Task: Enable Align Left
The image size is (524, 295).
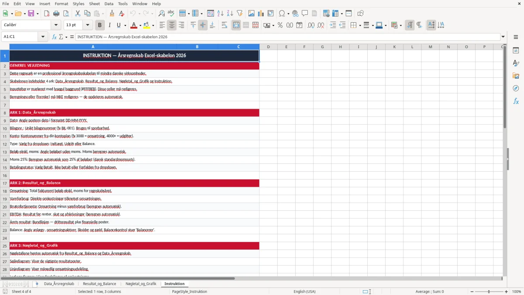Action: (x=162, y=25)
